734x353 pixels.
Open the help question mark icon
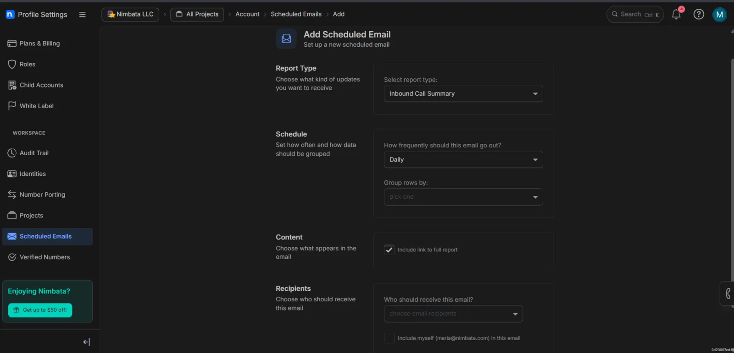pos(699,15)
